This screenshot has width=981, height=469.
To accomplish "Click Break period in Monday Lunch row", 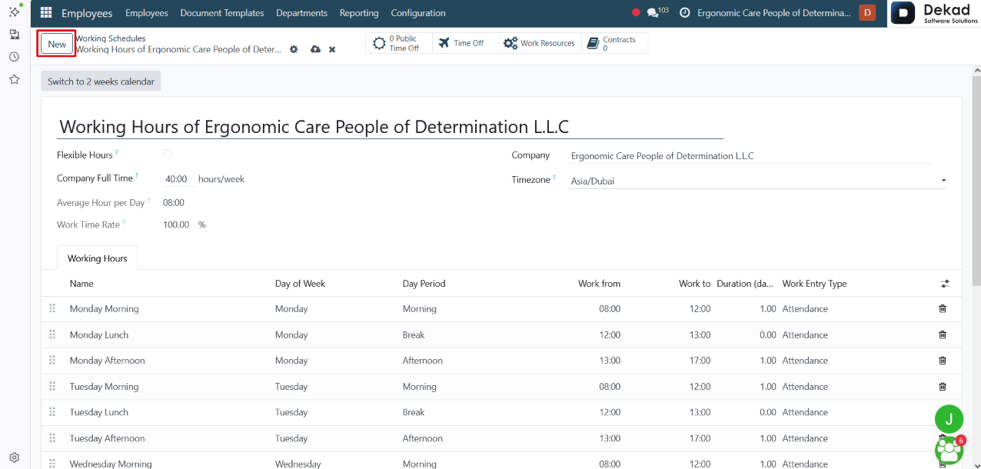I will (x=414, y=335).
